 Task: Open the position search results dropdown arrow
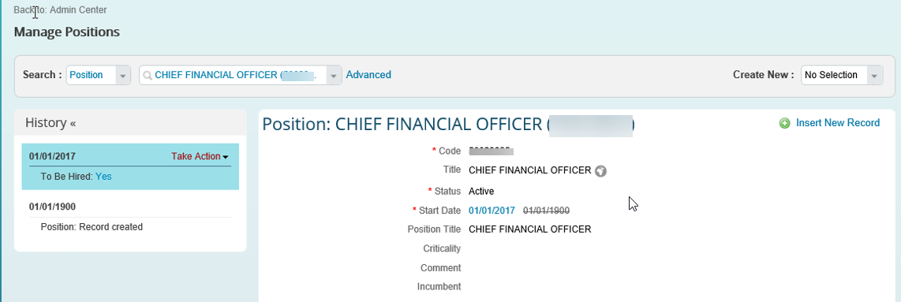pos(334,75)
